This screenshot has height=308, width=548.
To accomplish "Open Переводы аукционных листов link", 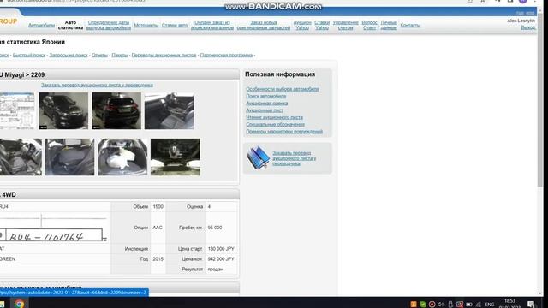I will coord(164,55).
